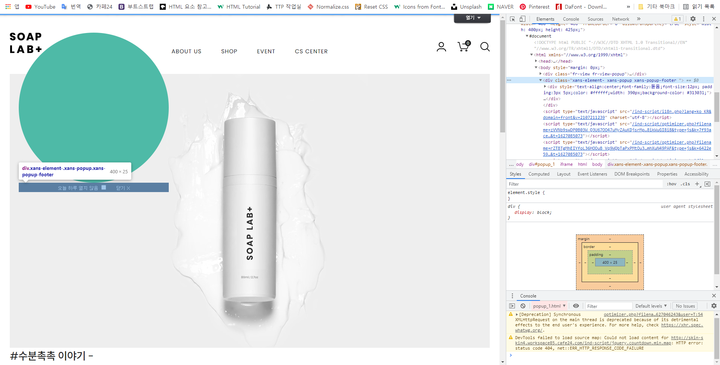Open the DevTools settings gear at top
This screenshot has width=720, height=365.
pyautogui.click(x=693, y=19)
